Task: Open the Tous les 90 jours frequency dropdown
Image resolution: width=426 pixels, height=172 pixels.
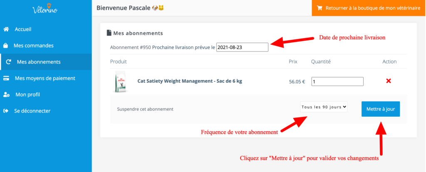Action: pos(324,107)
